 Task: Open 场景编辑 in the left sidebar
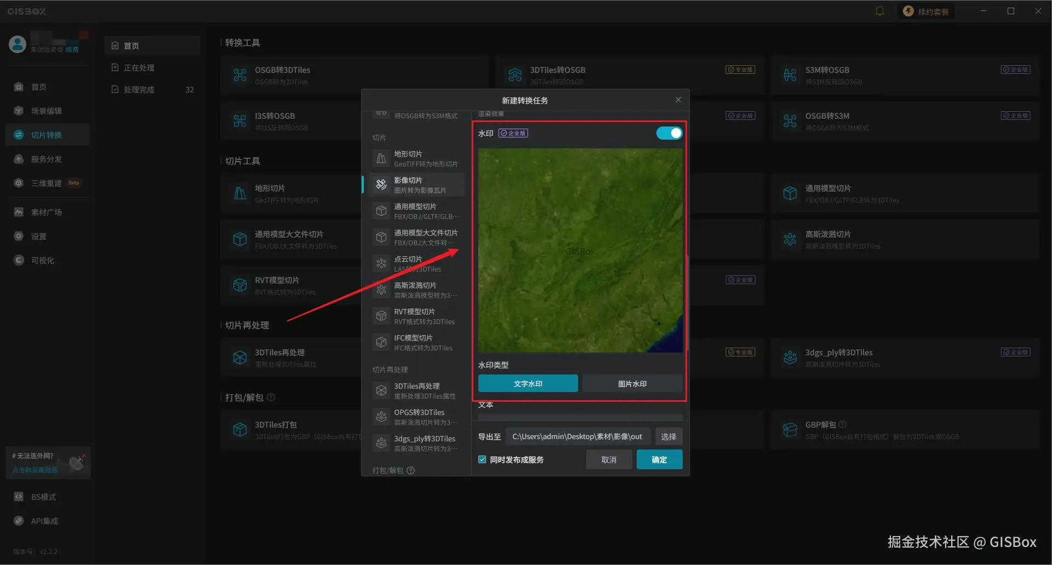point(48,111)
